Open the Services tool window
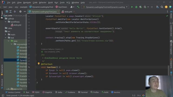The width and height of the screenshot is (173, 97). click(115, 92)
